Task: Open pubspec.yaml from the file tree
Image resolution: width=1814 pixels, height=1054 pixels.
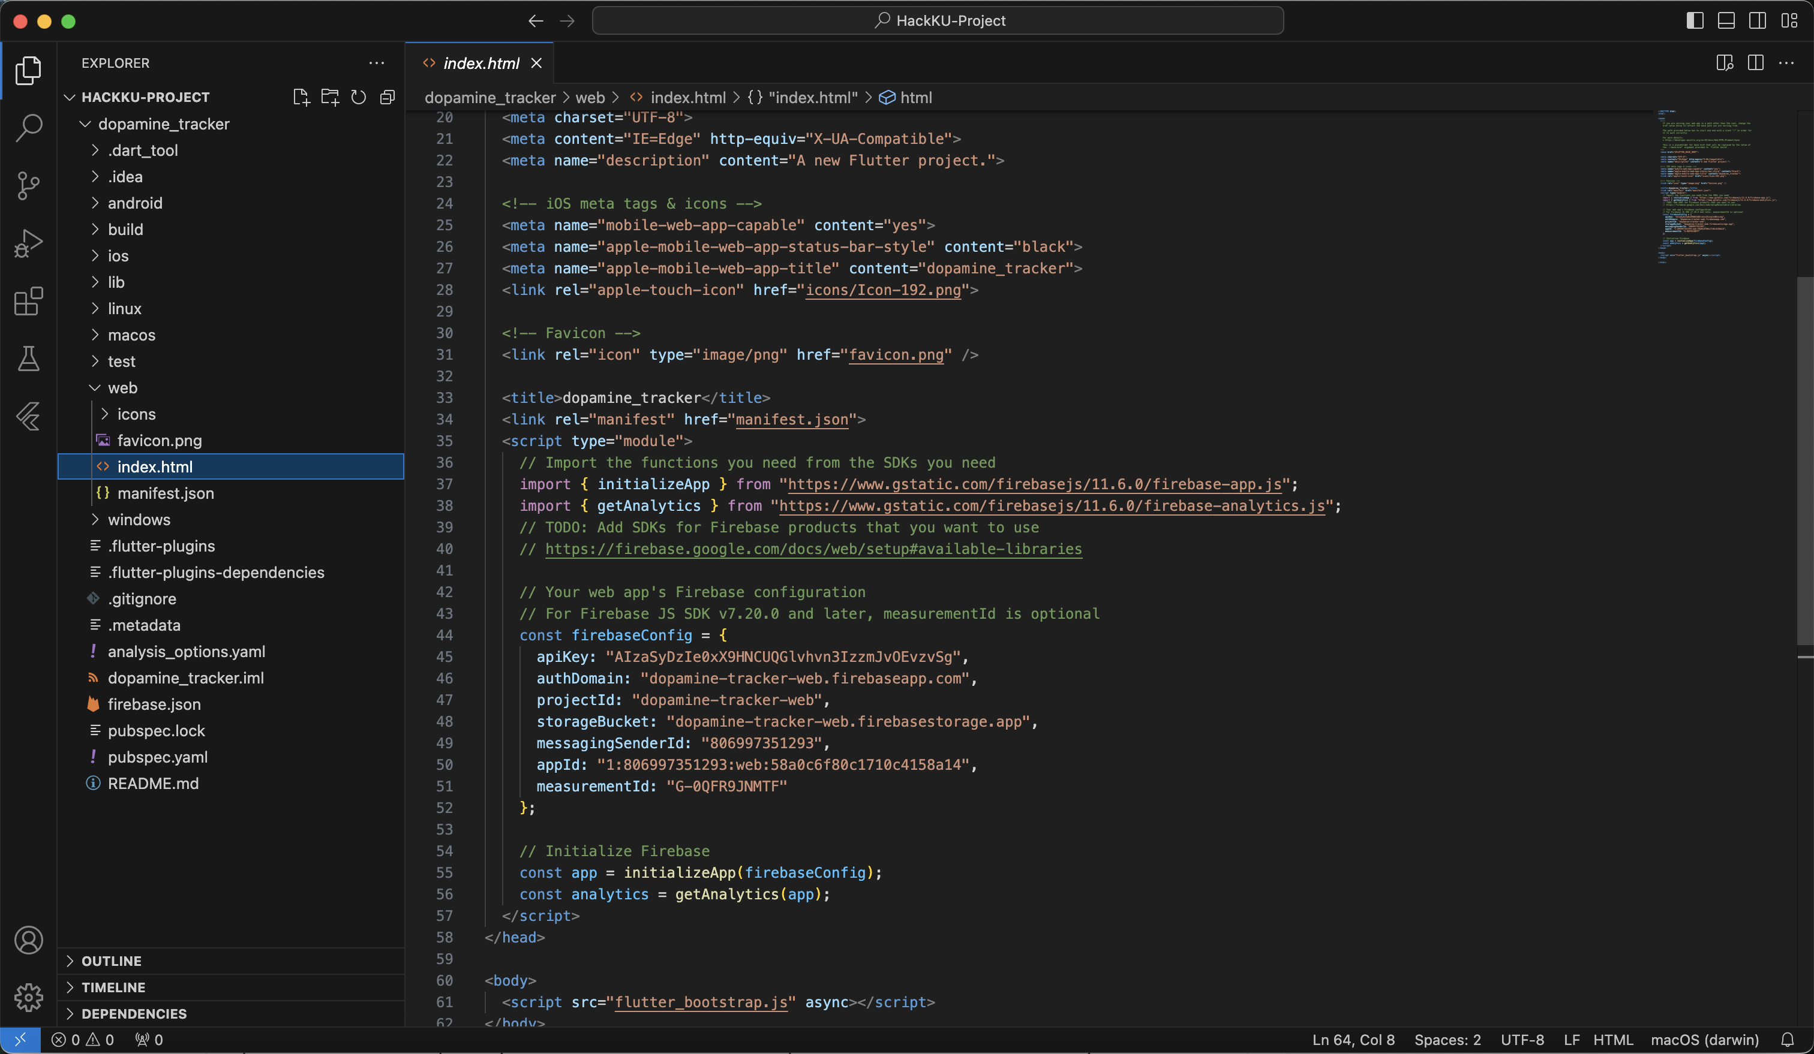Action: tap(158, 757)
